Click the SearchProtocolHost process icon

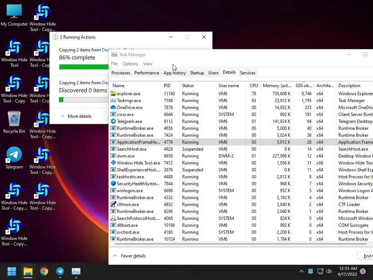click(x=113, y=218)
